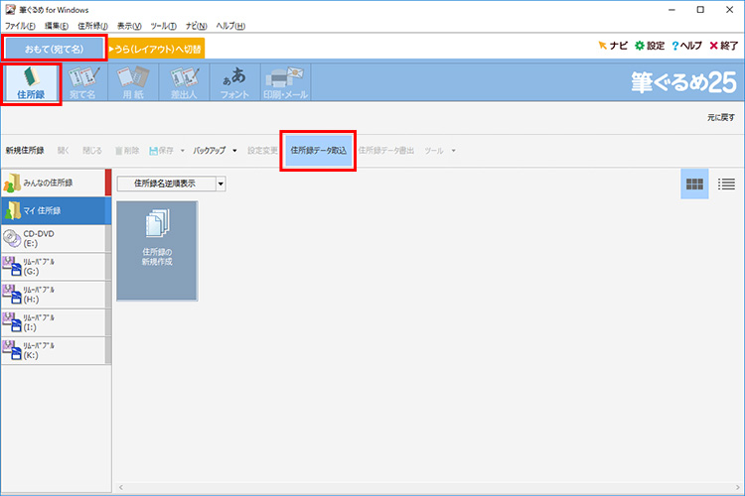The height and width of the screenshot is (496, 745).
Task: Open the 住所録 address book icon
Action: (x=32, y=83)
